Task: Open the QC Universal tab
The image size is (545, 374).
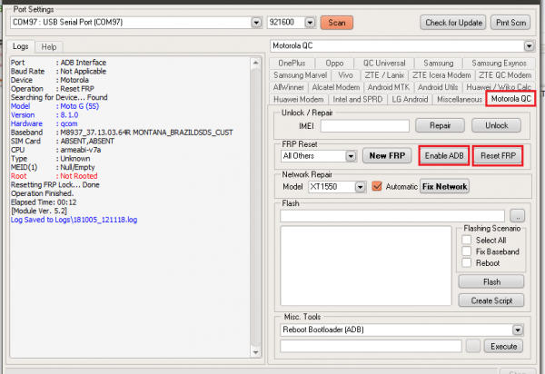Action: 384,64
